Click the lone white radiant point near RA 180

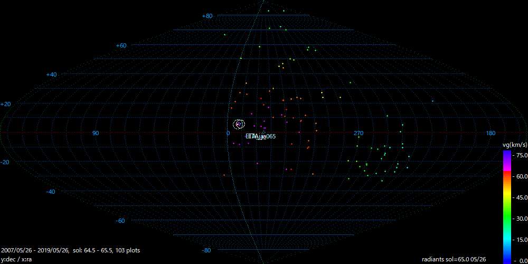(432, 101)
